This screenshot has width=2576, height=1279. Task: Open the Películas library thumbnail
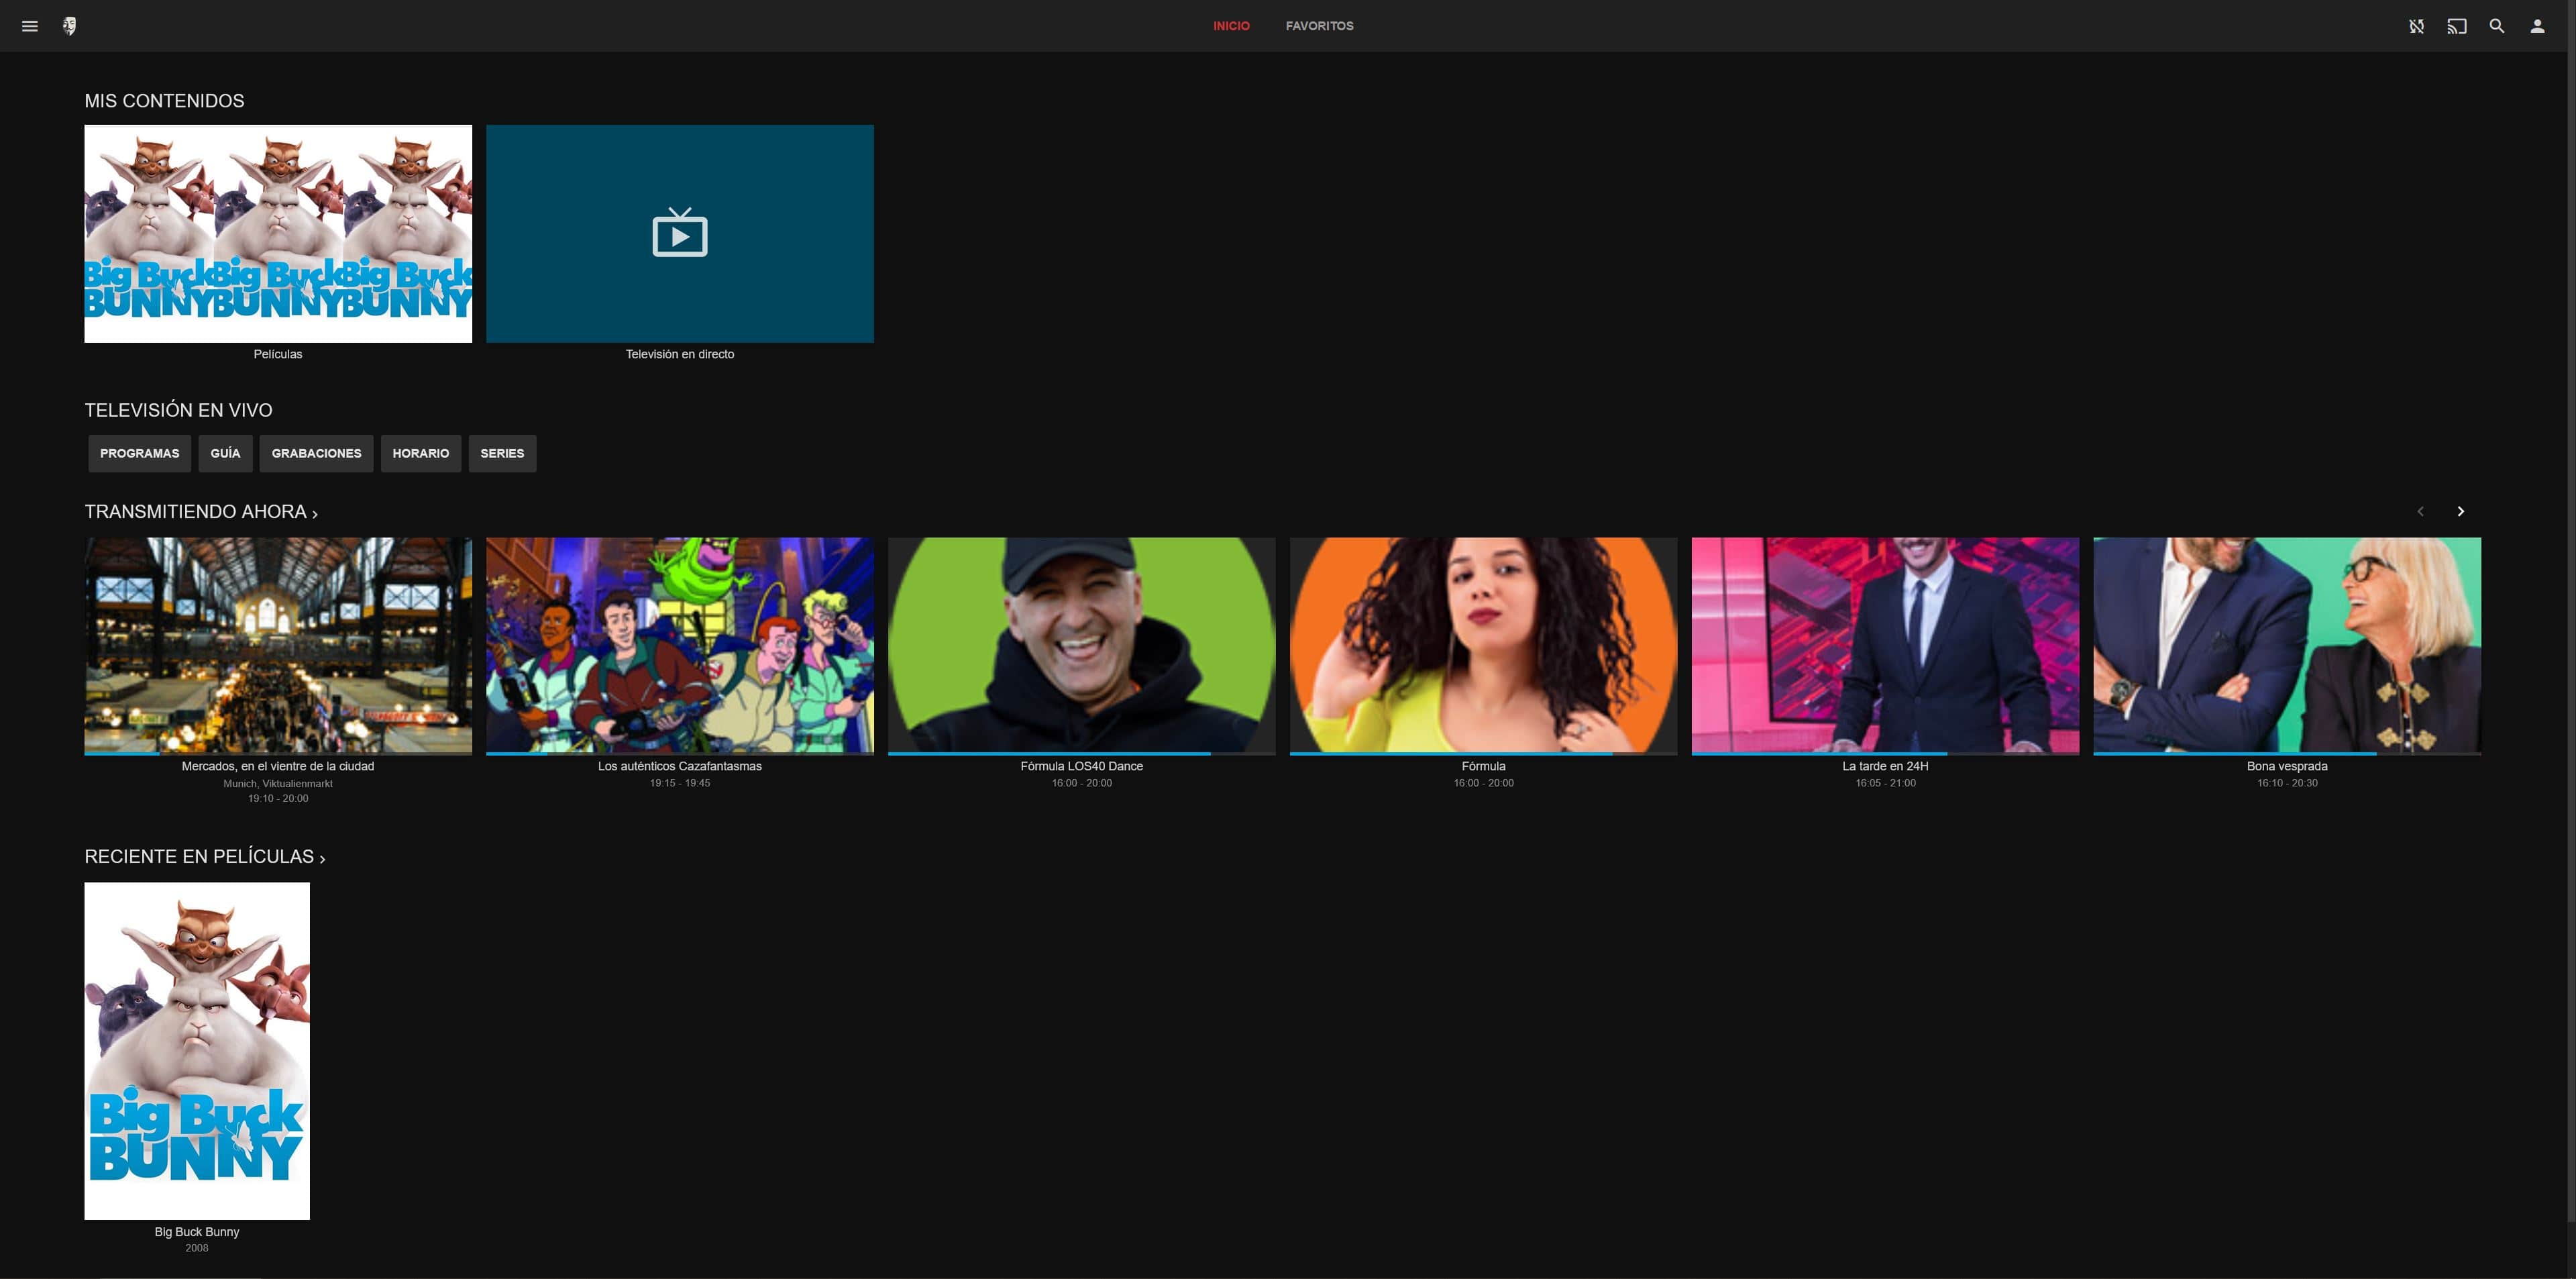click(x=278, y=233)
